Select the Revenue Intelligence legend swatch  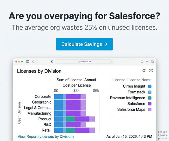(x=150, y=98)
